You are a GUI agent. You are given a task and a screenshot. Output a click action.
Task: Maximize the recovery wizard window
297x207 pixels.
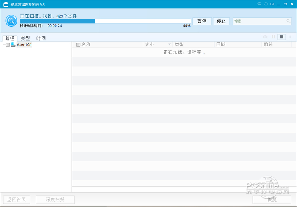285,4
